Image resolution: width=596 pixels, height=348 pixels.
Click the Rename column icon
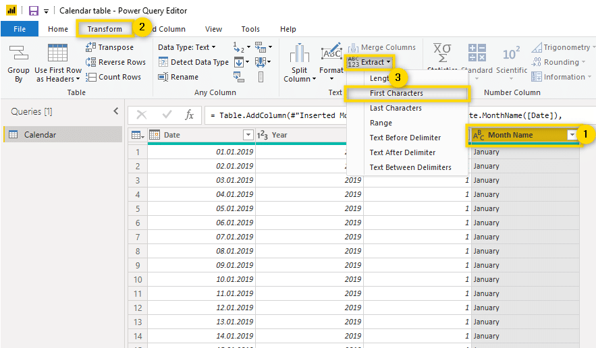tap(164, 77)
